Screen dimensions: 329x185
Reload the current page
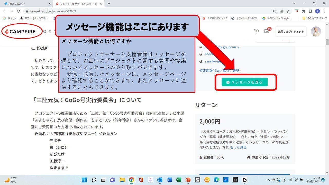click(18, 11)
